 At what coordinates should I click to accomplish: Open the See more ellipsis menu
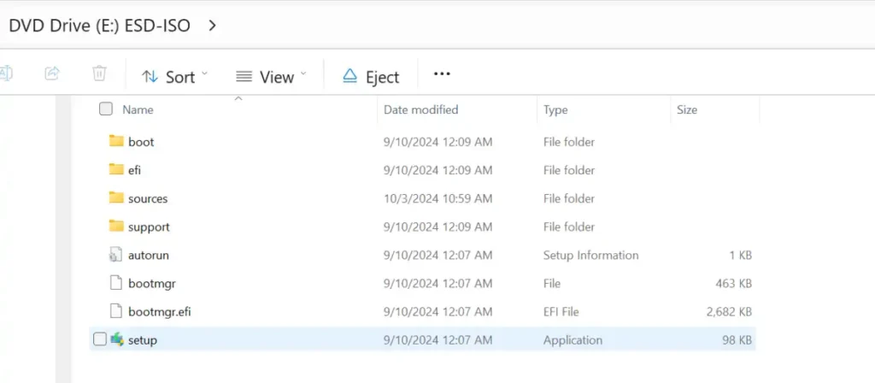pos(442,74)
